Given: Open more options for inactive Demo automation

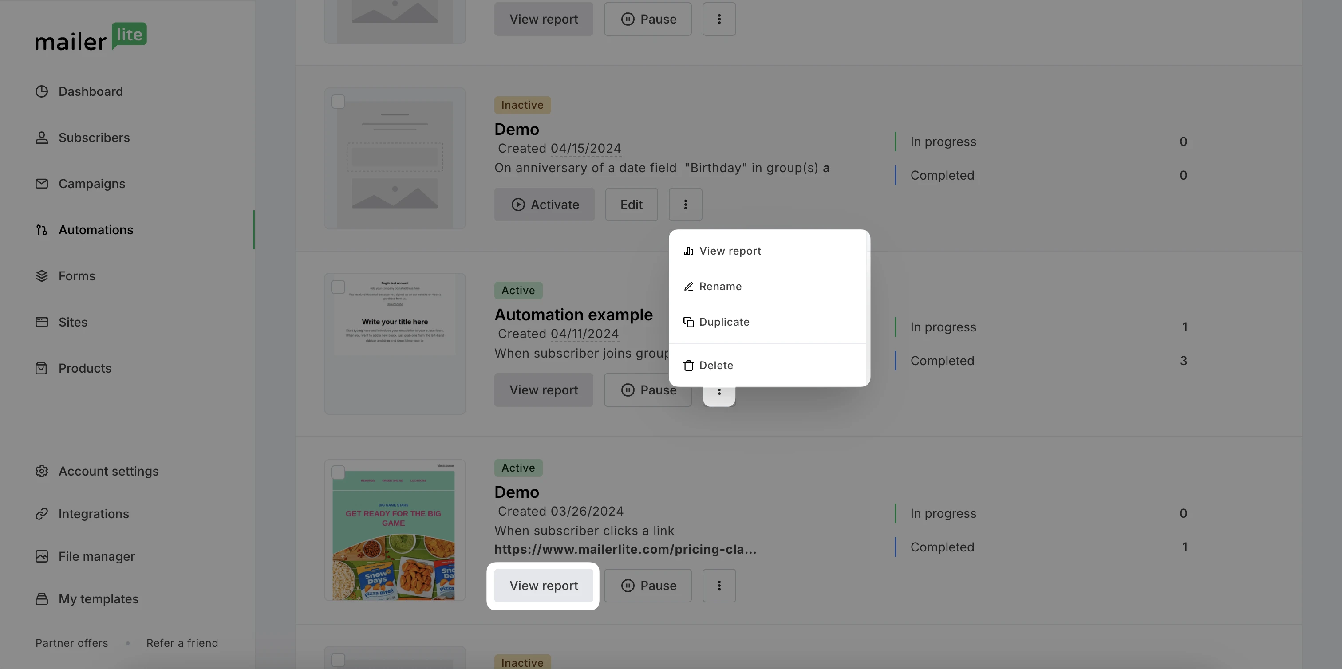Looking at the screenshot, I should click(x=686, y=205).
